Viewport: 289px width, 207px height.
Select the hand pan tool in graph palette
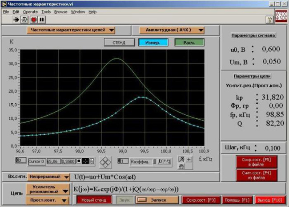click(x=182, y=166)
